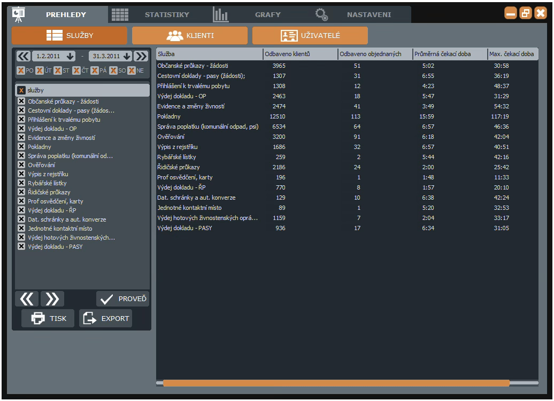The height and width of the screenshot is (401, 554).
Task: Uncheck Jednotné kontaktní místo checkbox
Action: point(21,228)
